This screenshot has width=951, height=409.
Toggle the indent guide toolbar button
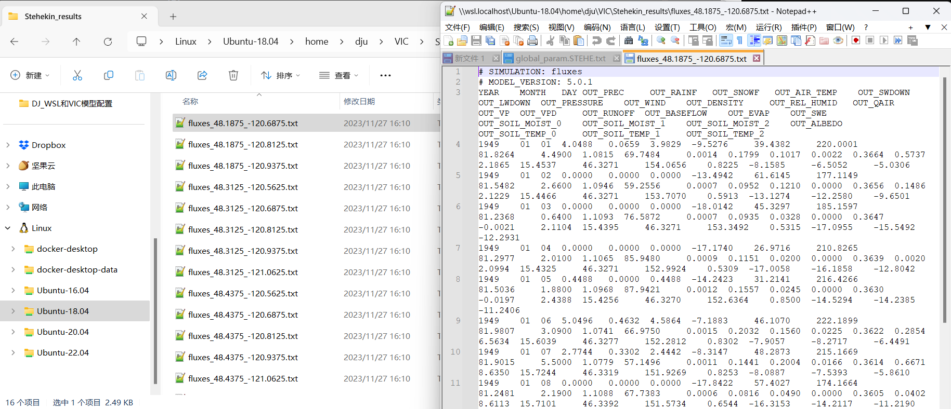coord(754,40)
